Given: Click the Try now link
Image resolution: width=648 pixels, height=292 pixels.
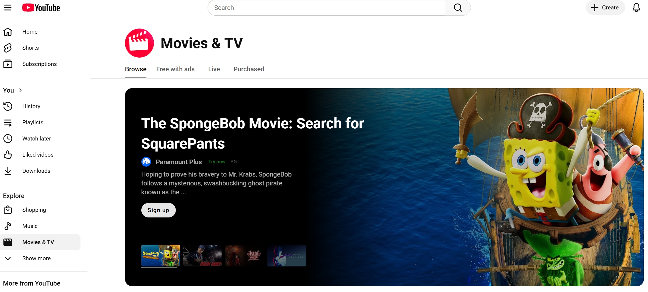Looking at the screenshot, I should [217, 161].
